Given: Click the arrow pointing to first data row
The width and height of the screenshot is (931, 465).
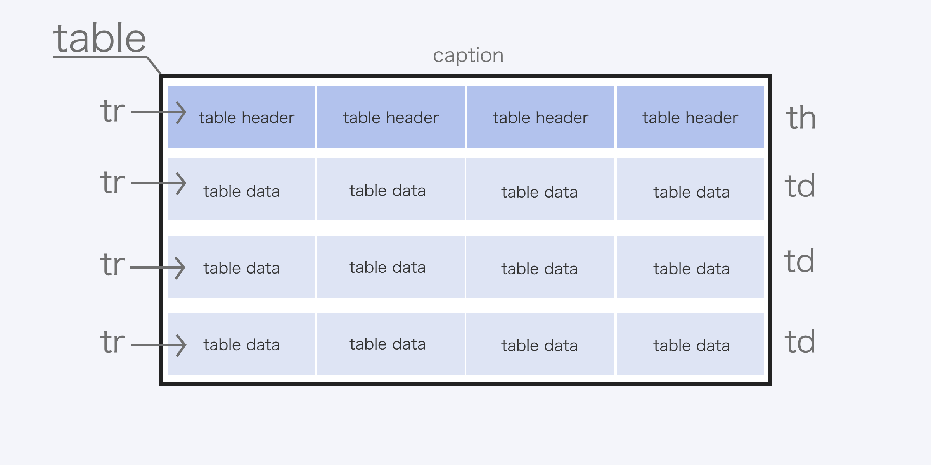Looking at the screenshot, I should pos(158,183).
